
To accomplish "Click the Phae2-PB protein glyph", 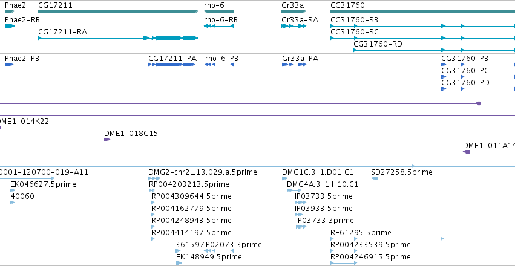I will point(9,65).
